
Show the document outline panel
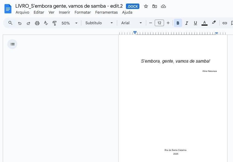tap(12, 44)
